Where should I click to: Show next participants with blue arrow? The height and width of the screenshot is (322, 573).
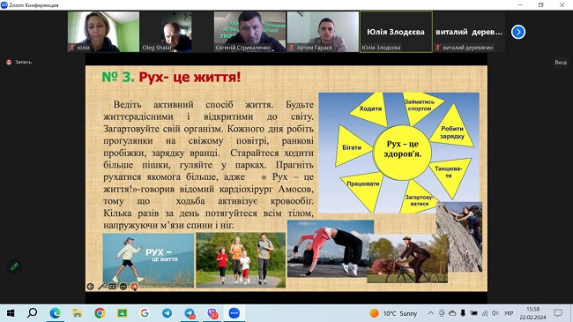[518, 32]
